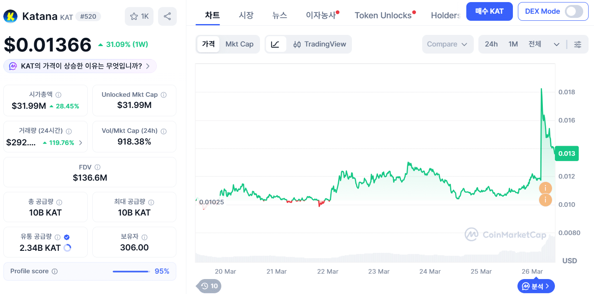
Task: Open the 뉴스 tab
Action: (x=280, y=15)
